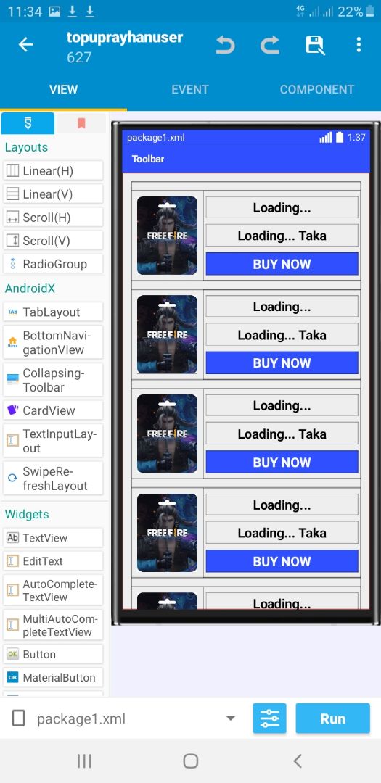The width and height of the screenshot is (381, 783).
Task: Select the widget palette tab icon
Action: click(x=28, y=123)
